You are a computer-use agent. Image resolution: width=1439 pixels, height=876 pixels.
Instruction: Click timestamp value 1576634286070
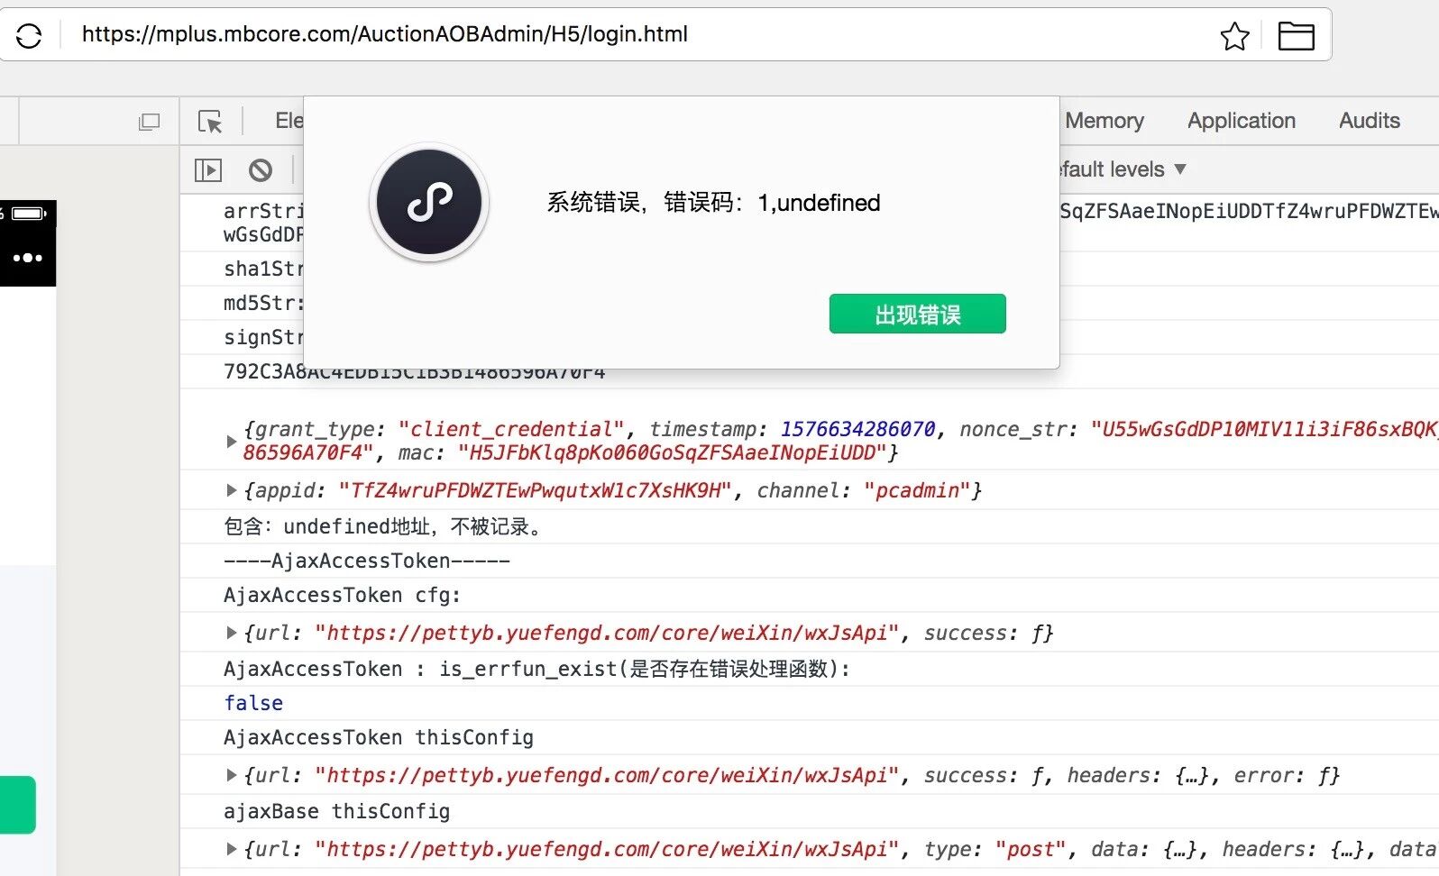coord(857,429)
